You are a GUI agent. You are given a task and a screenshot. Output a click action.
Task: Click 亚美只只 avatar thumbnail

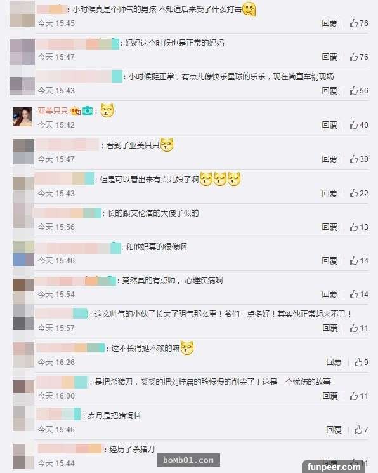coord(22,116)
